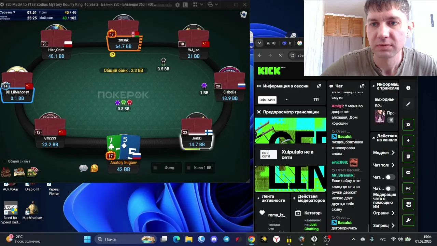Open Papers, Please desktop shortcut

(x=54, y=189)
